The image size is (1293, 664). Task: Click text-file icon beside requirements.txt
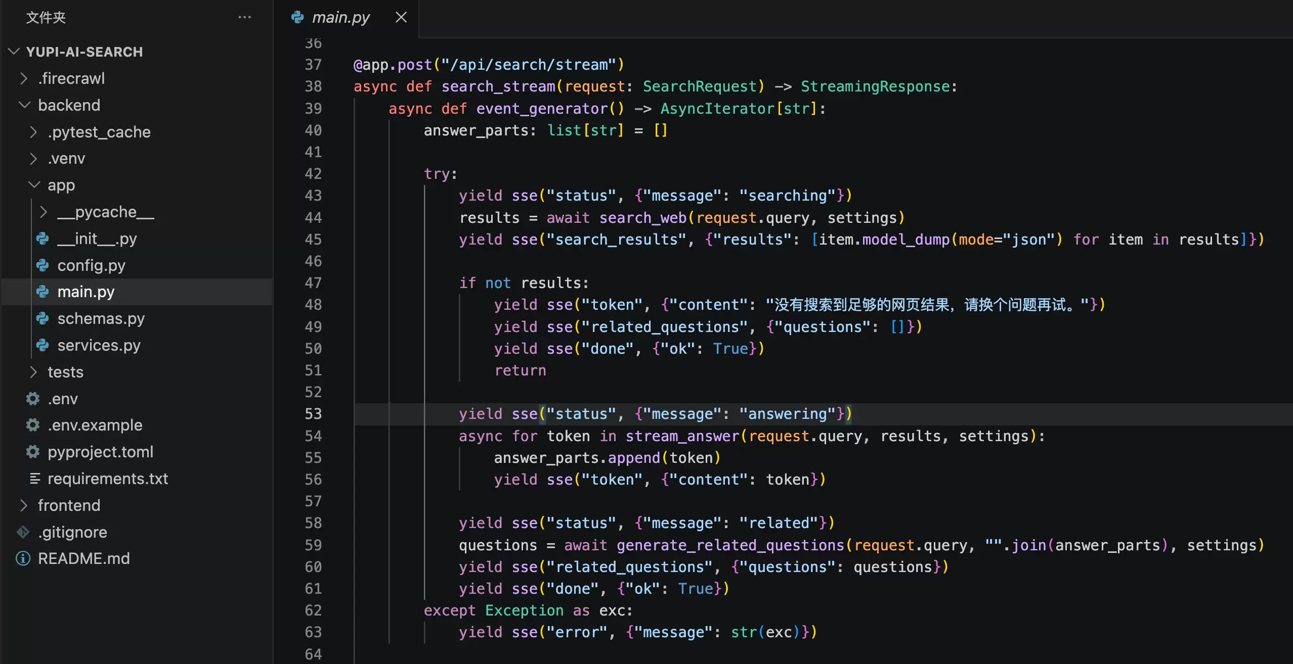pos(34,479)
